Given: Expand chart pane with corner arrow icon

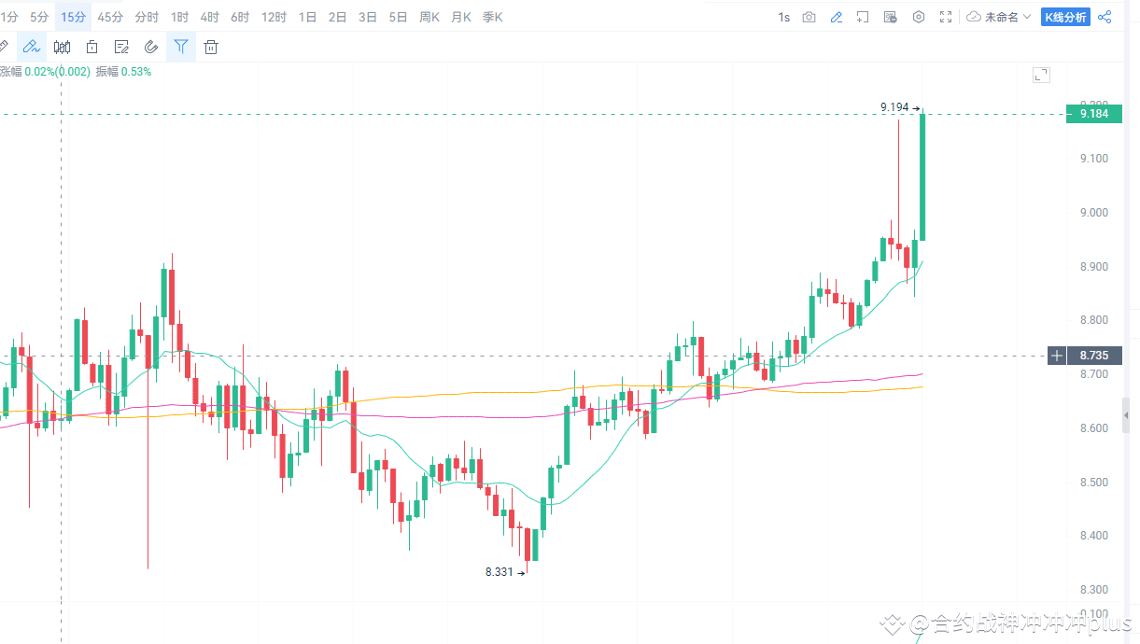Looking at the screenshot, I should tap(1041, 75).
